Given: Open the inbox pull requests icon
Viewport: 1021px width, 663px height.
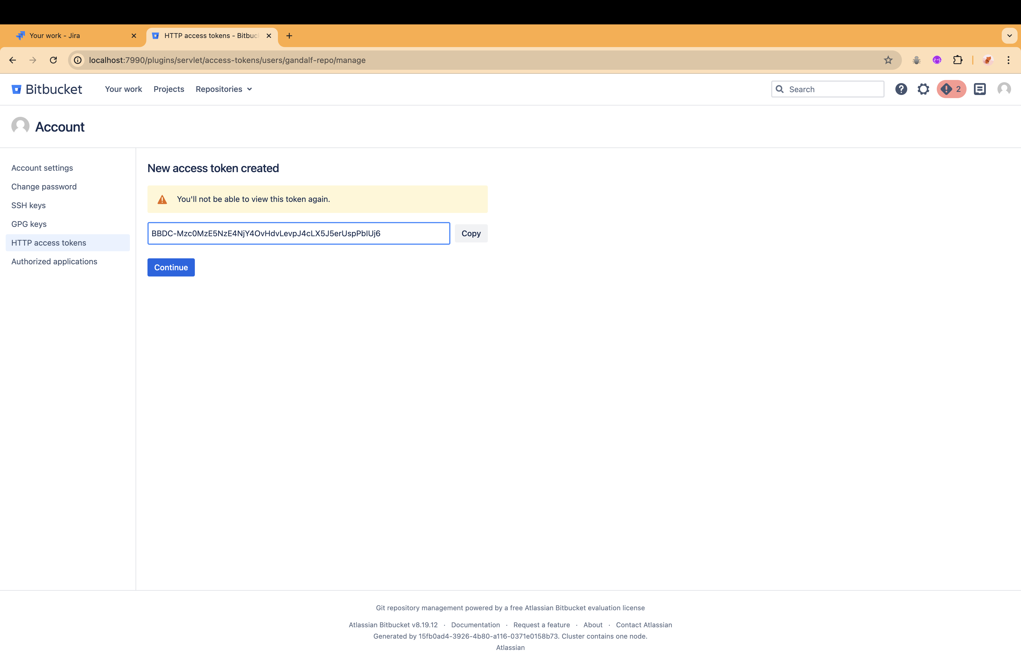Looking at the screenshot, I should pos(980,89).
